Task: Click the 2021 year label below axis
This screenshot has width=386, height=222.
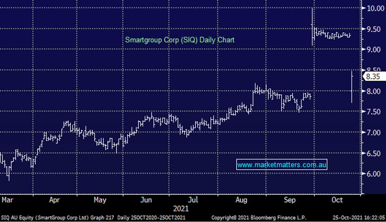Action: click(181, 208)
